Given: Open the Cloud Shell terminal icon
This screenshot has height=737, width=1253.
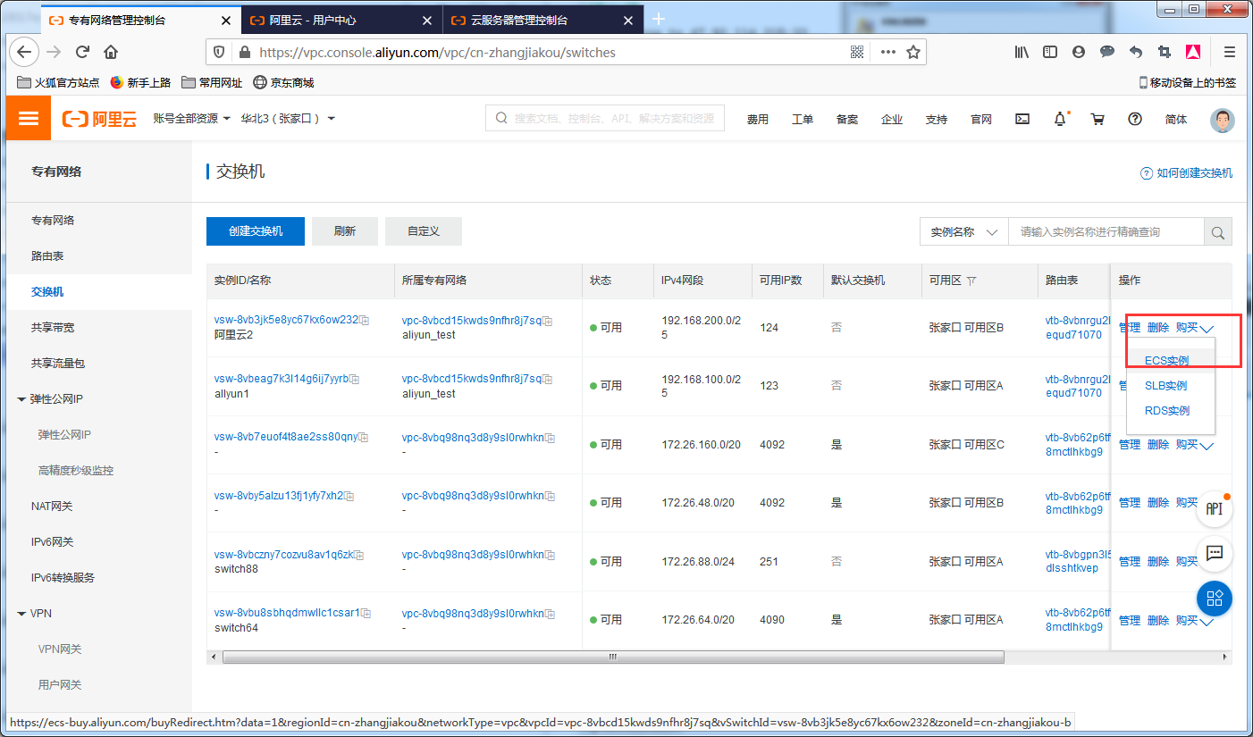Looking at the screenshot, I should 1023,119.
